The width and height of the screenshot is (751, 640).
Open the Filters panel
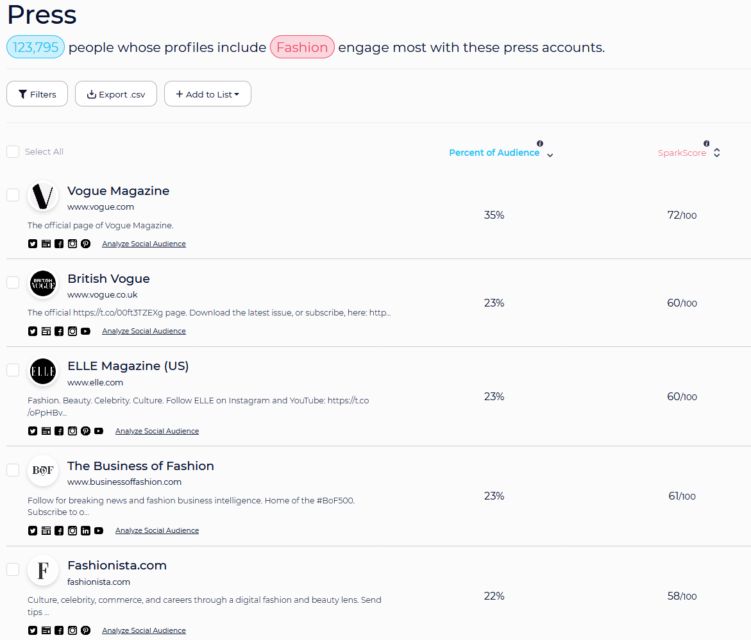point(37,94)
